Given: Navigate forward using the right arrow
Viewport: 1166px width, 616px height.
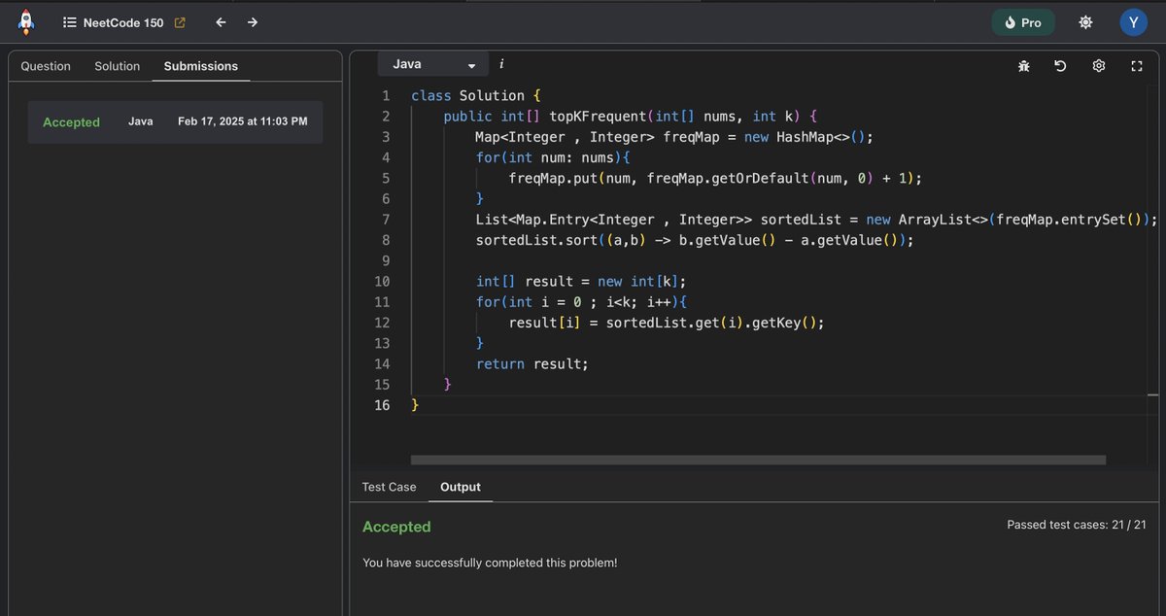Looking at the screenshot, I should 252,21.
